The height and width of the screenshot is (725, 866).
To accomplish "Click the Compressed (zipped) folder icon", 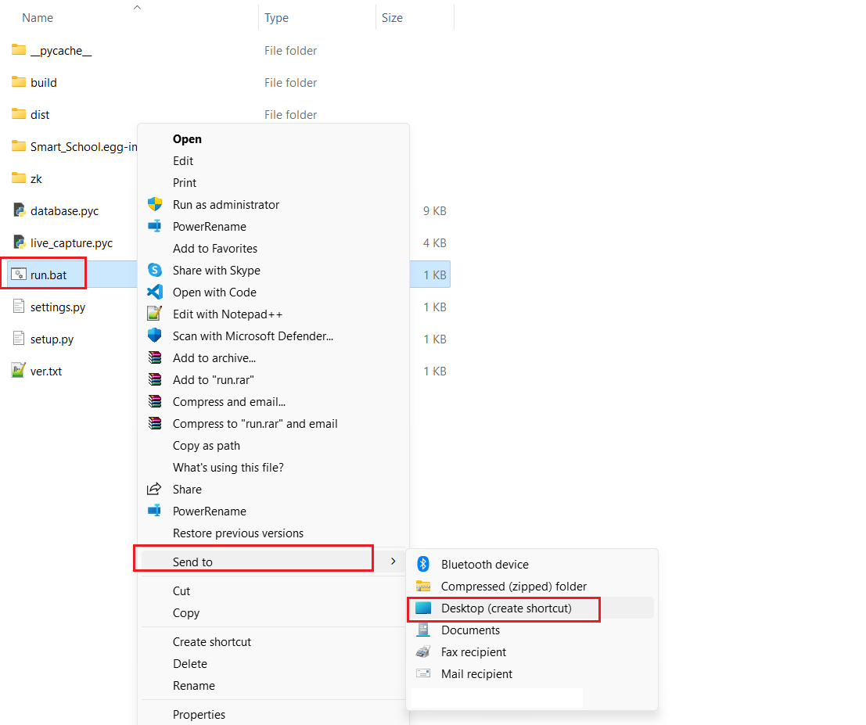I will 423,586.
